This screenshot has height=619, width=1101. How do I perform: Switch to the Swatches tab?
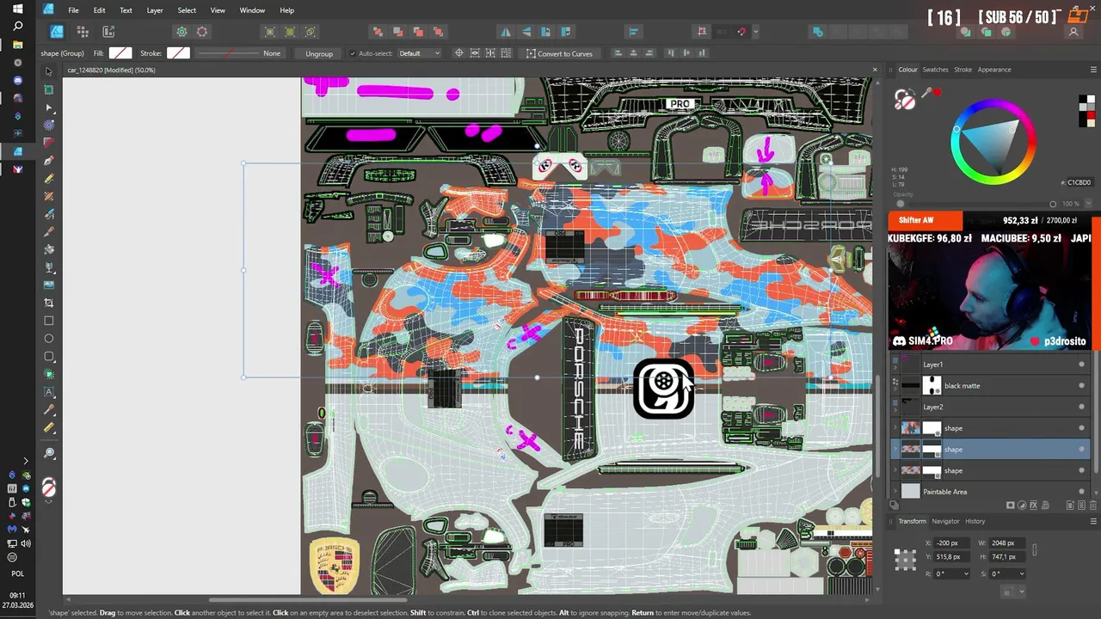click(935, 70)
